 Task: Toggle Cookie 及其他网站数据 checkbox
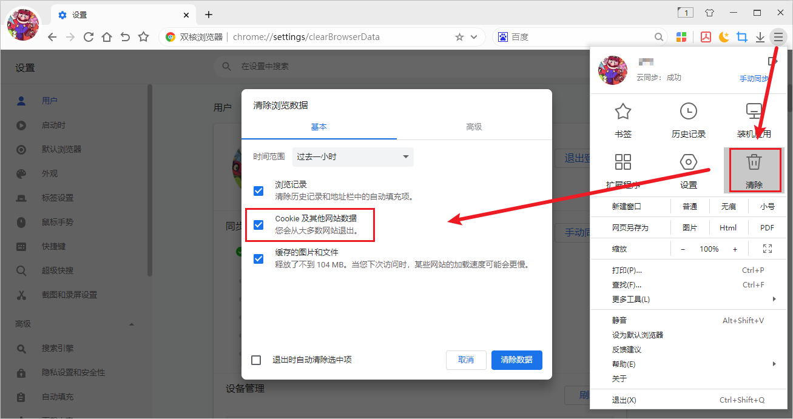pos(258,225)
